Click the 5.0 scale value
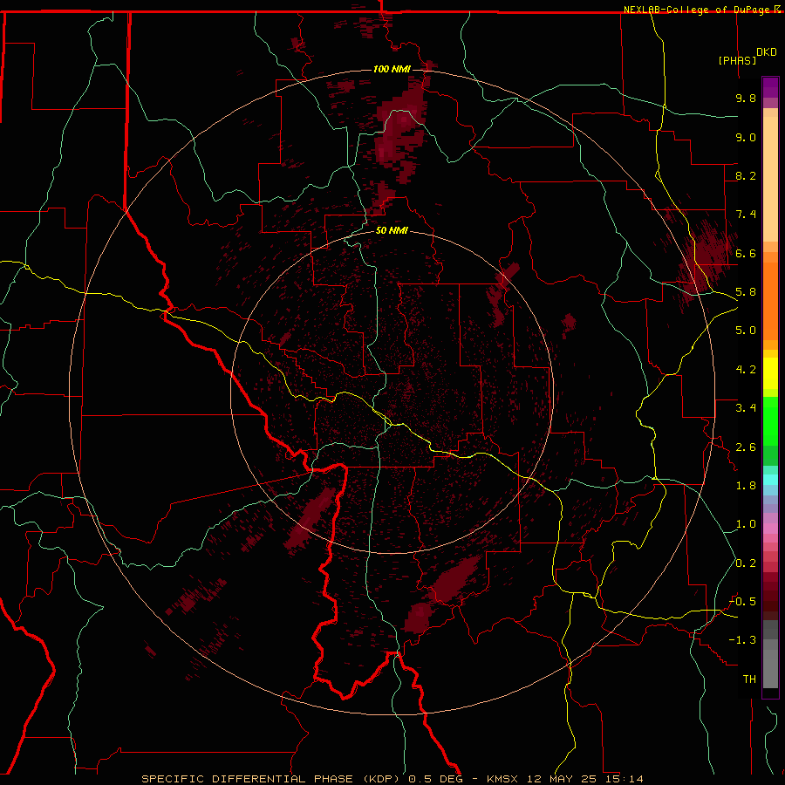Screen dimensions: 785x785 coord(746,331)
